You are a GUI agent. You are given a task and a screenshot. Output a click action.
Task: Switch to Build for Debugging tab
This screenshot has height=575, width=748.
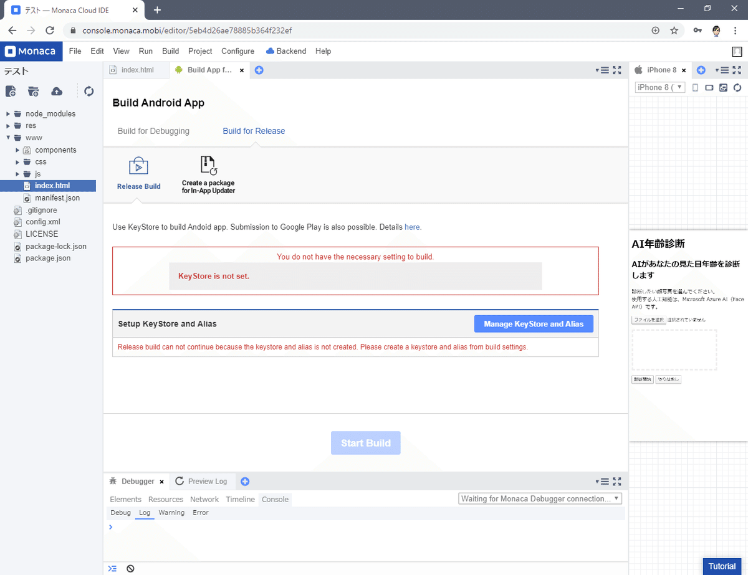[x=153, y=131]
